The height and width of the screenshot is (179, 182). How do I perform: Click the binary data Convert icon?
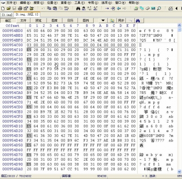[x=66, y=9]
